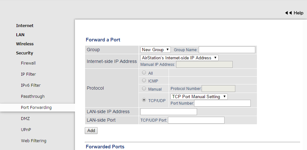Expand the Internet-side IP Address dropdown
307x150 pixels.
[x=179, y=58]
